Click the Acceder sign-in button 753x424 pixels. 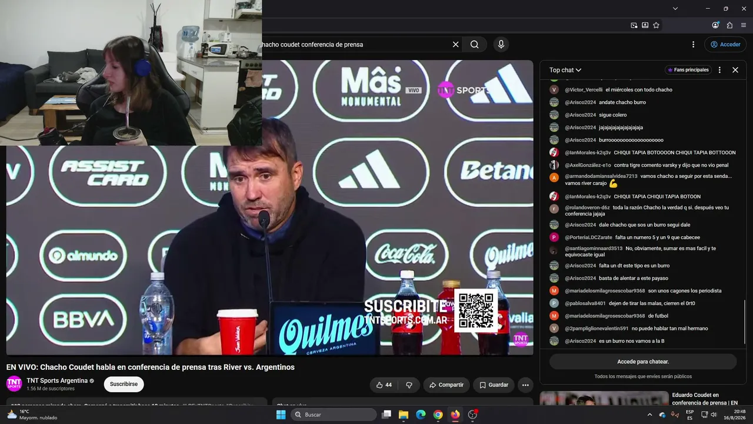725,44
